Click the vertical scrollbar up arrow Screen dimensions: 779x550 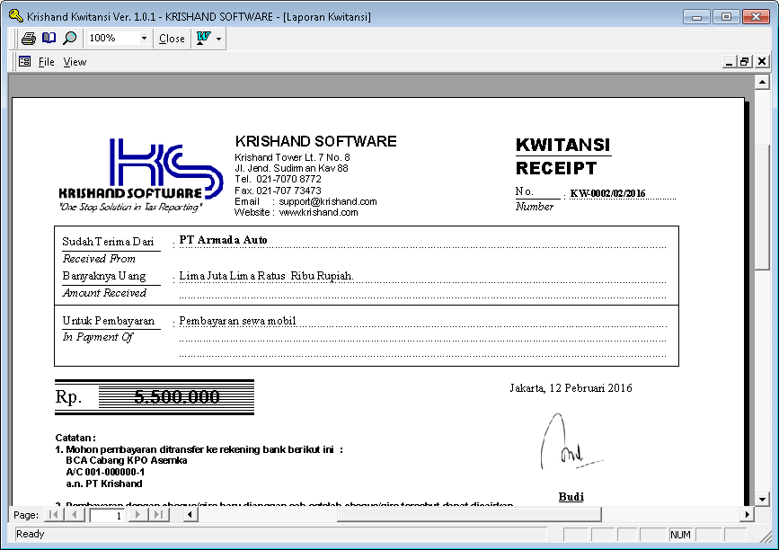pyautogui.click(x=762, y=82)
